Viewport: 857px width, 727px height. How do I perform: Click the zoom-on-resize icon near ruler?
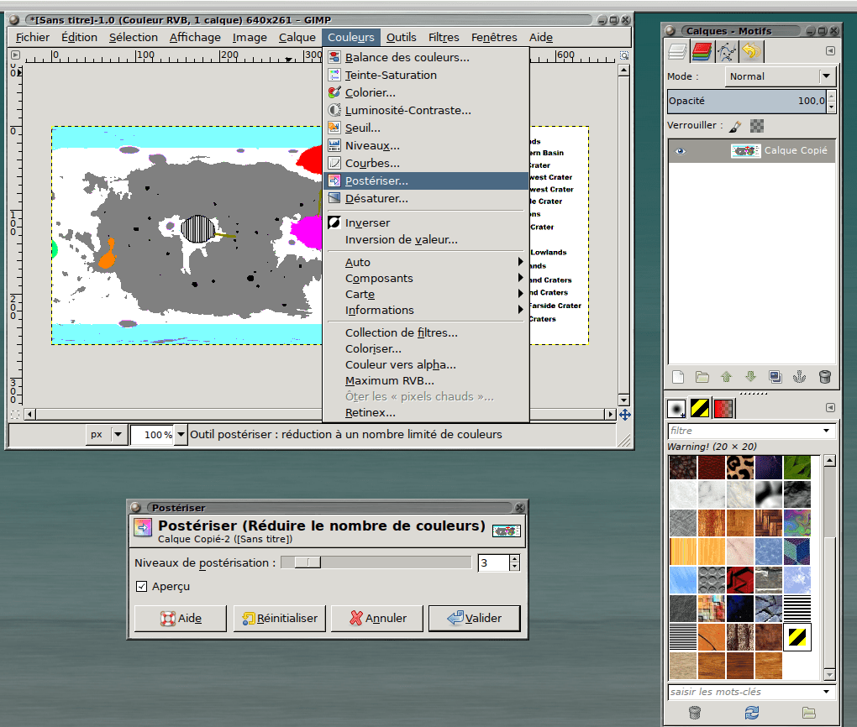(624, 55)
